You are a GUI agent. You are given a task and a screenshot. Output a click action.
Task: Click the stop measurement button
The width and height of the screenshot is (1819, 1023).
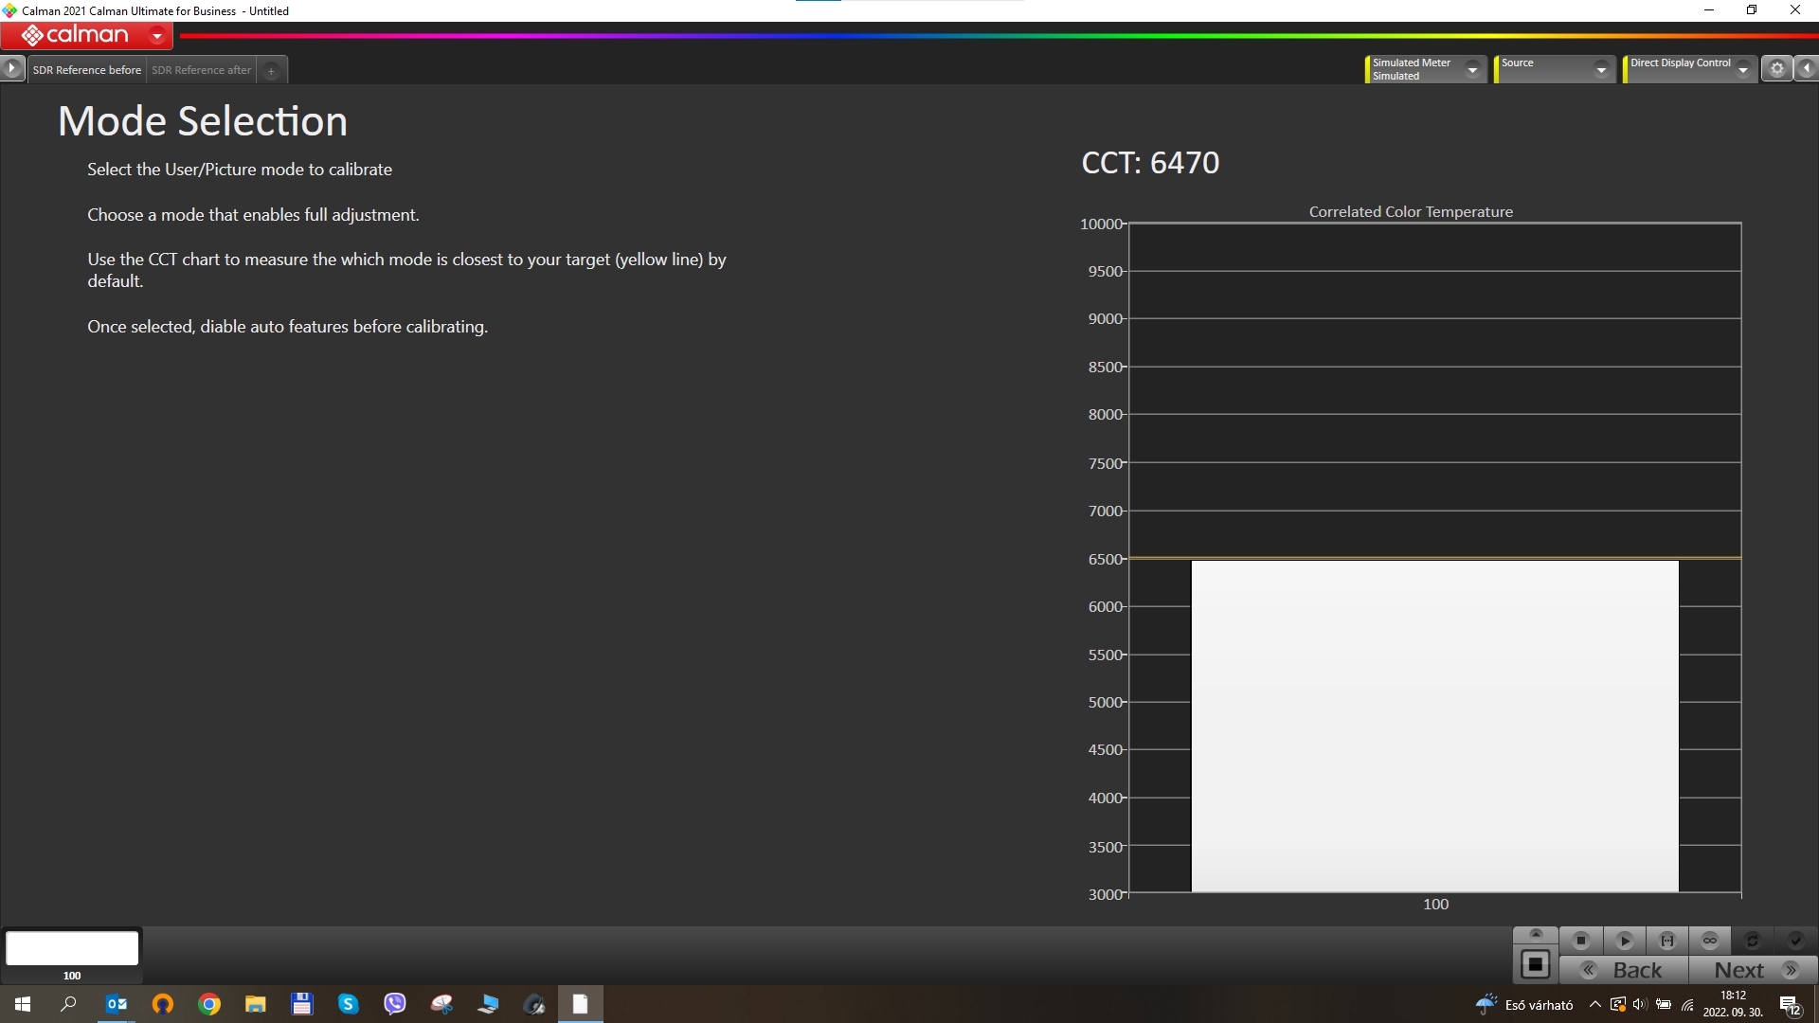(x=1580, y=941)
